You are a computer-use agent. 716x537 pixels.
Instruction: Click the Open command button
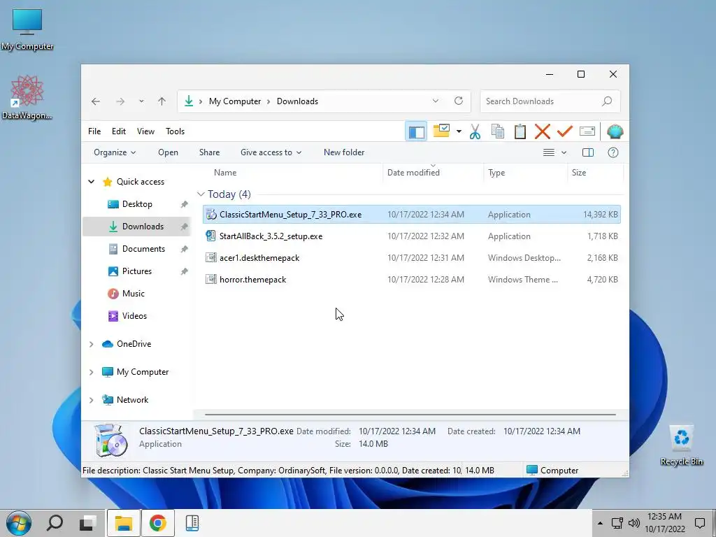pos(168,152)
